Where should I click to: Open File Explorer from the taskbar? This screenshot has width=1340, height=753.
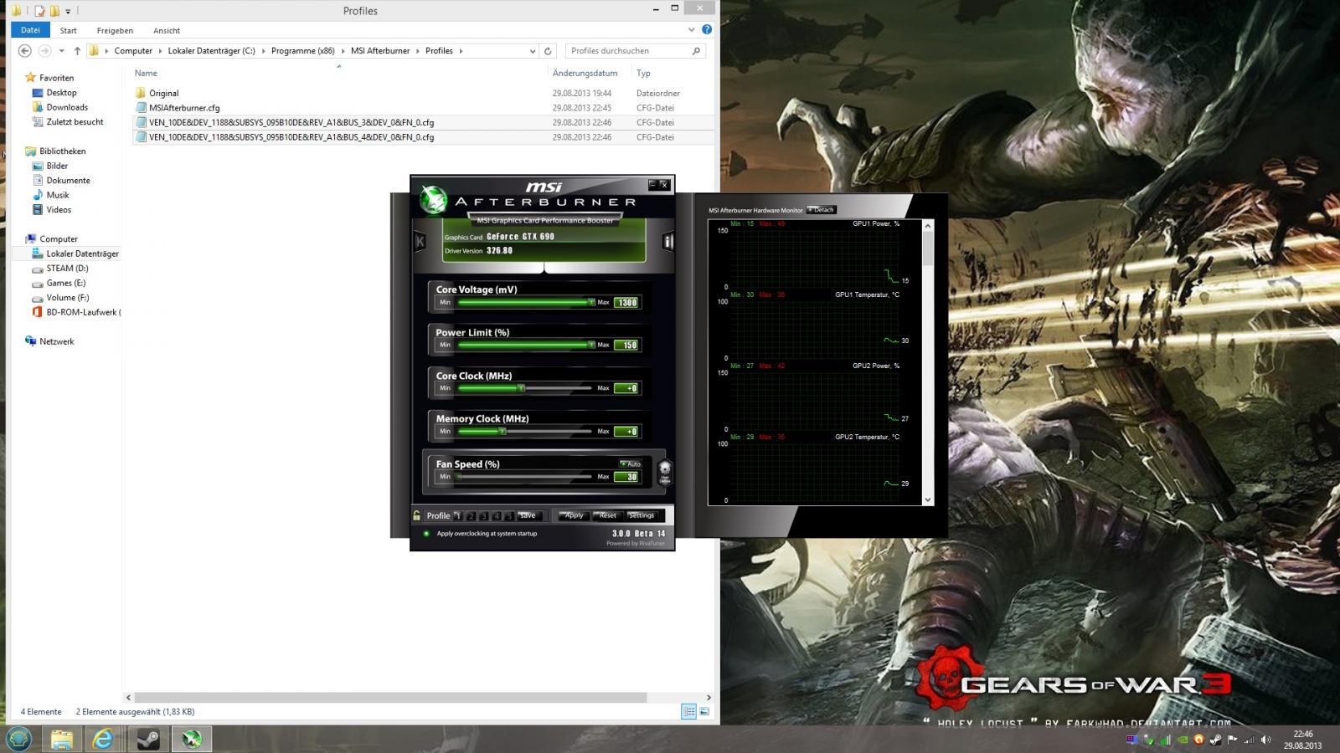(61, 739)
